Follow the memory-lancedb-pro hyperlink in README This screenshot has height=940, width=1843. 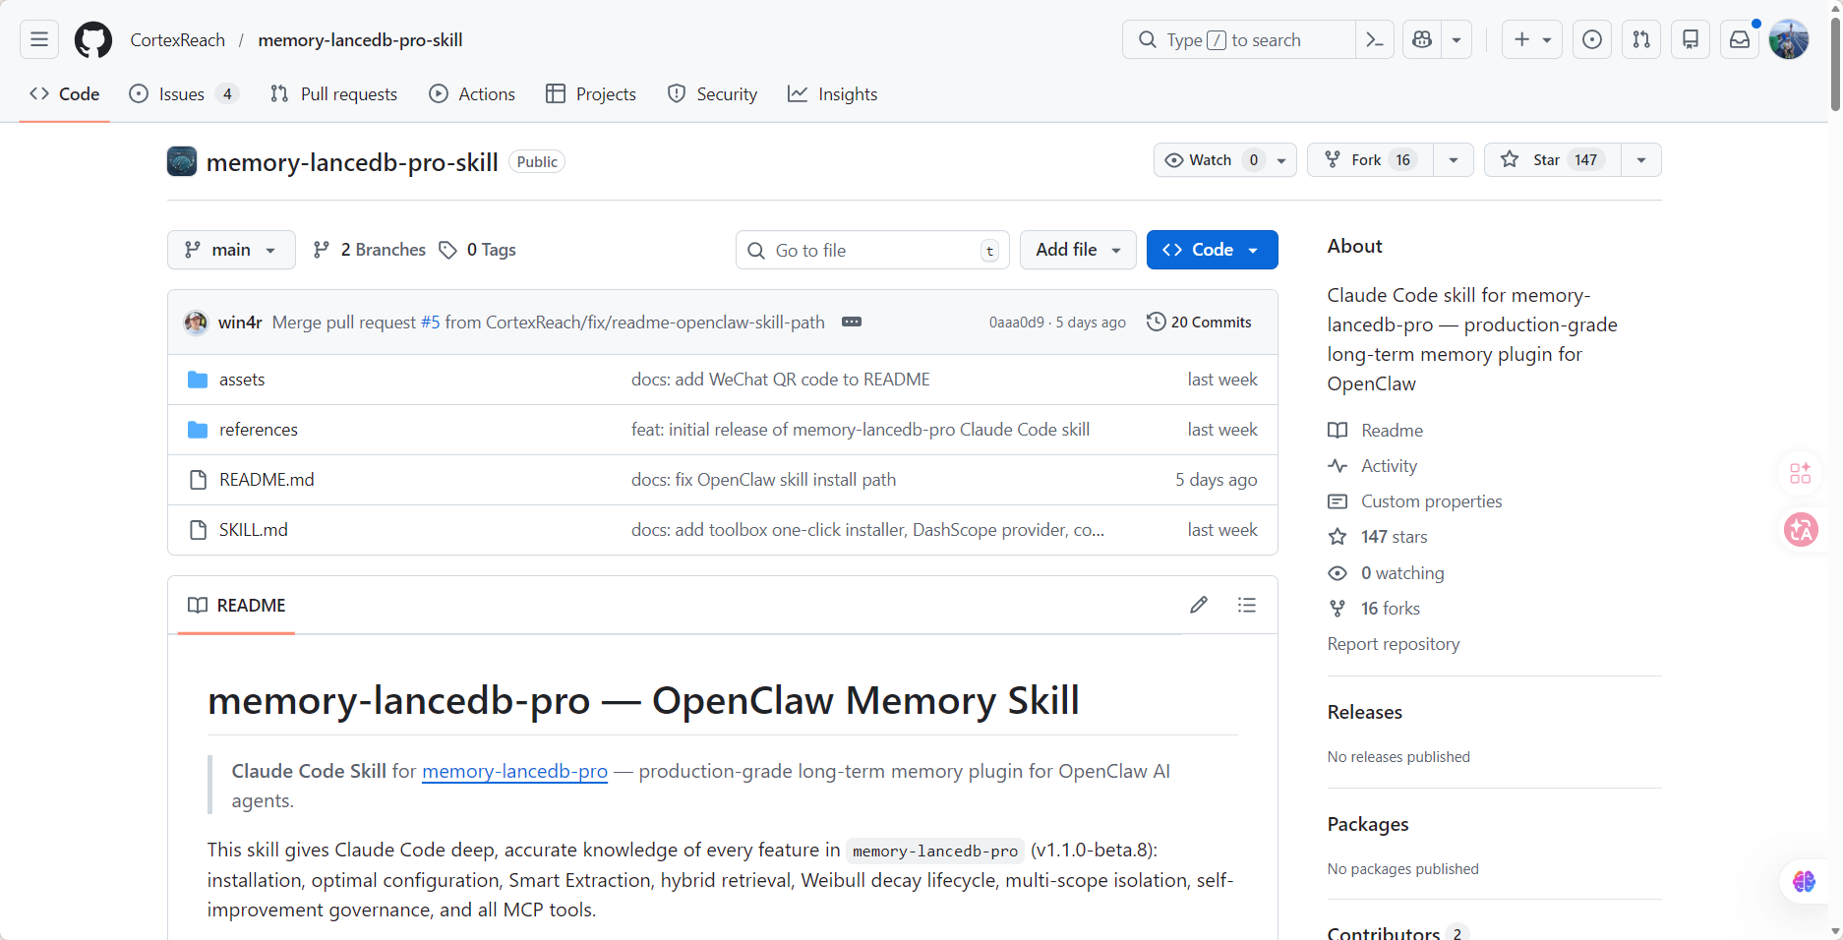click(514, 771)
